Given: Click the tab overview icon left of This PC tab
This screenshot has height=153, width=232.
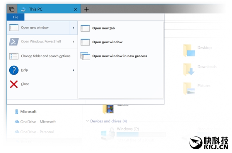Looking at the screenshot, I should (x=12, y=9).
